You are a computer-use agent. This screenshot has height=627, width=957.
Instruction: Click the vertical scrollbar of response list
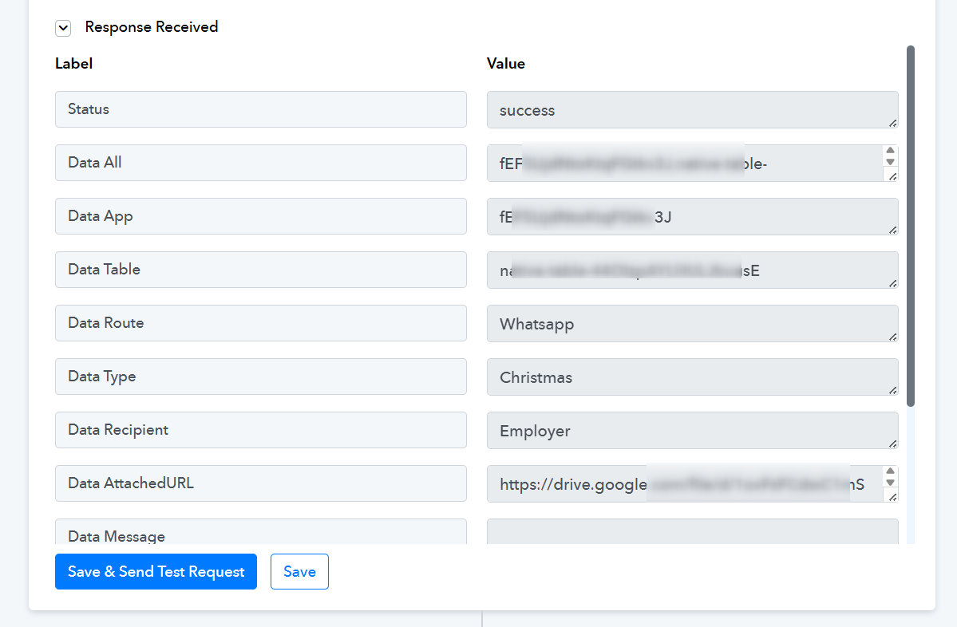pyautogui.click(x=911, y=223)
